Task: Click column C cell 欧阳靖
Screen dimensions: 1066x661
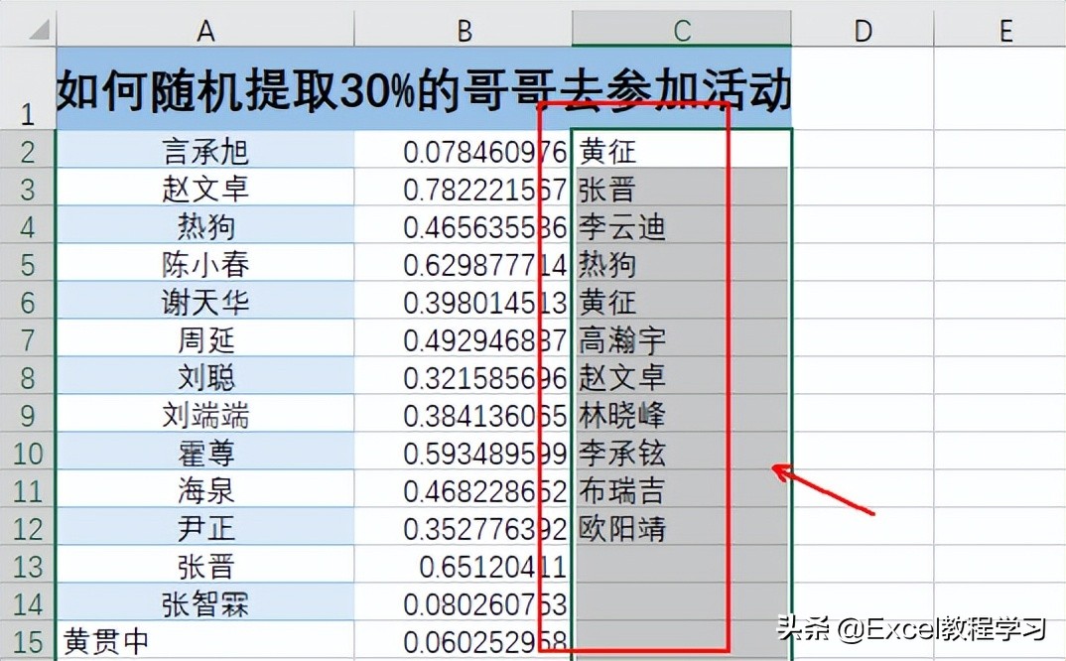Action: pos(682,528)
